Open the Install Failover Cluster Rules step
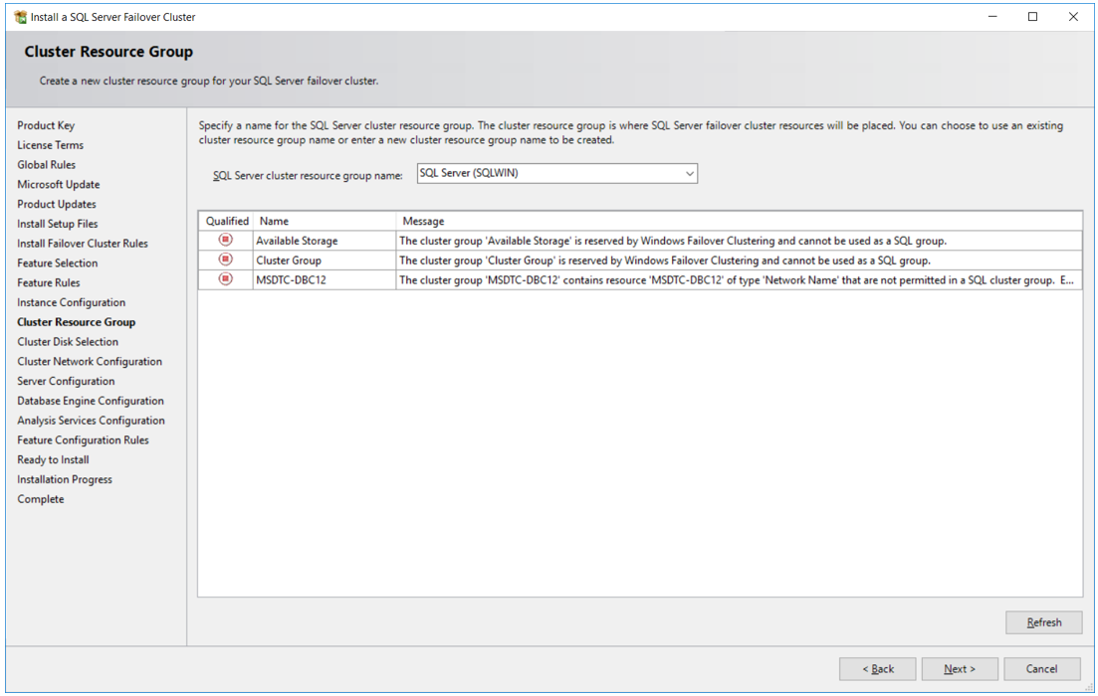This screenshot has width=1098, height=696. click(x=83, y=243)
